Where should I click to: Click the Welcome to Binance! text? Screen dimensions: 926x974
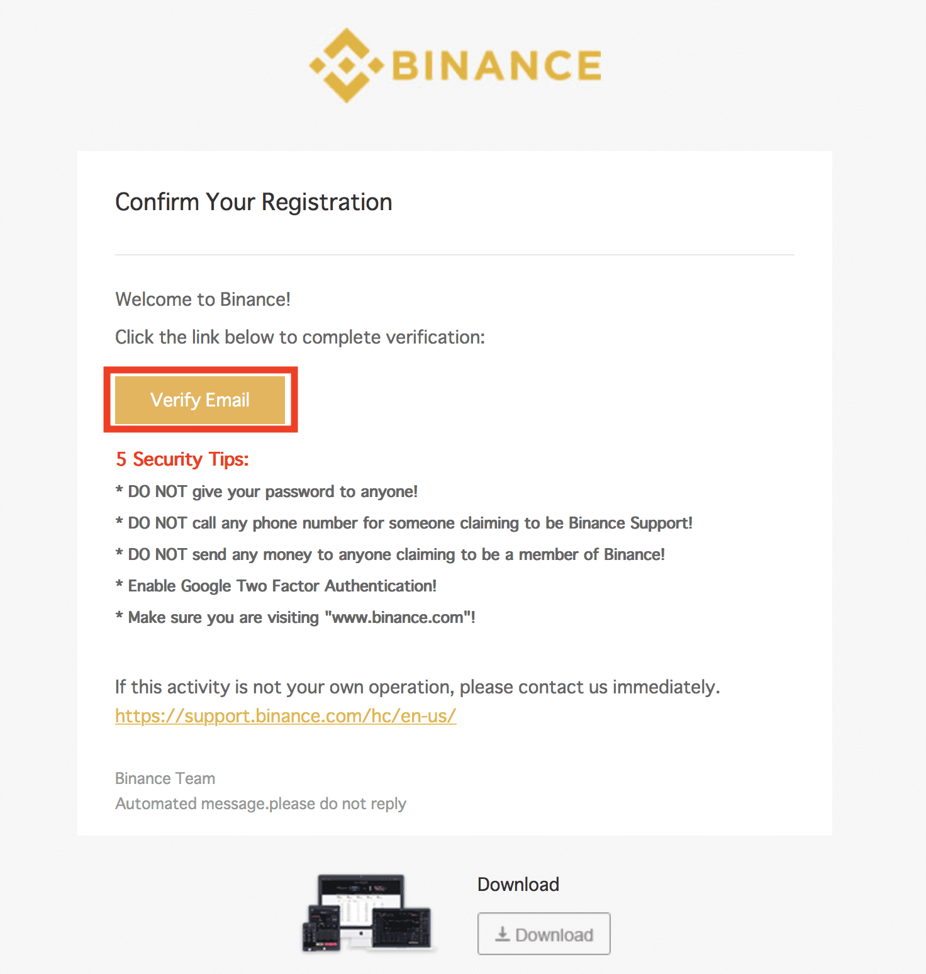(203, 299)
